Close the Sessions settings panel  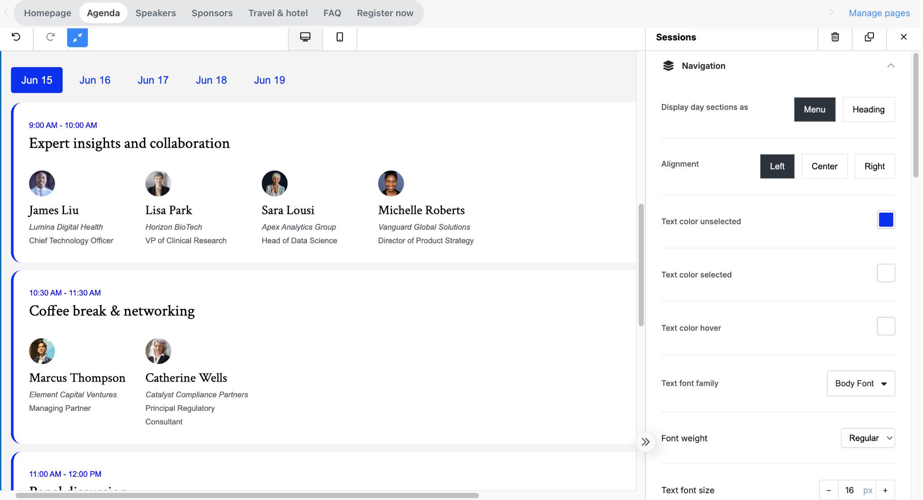pyautogui.click(x=904, y=37)
